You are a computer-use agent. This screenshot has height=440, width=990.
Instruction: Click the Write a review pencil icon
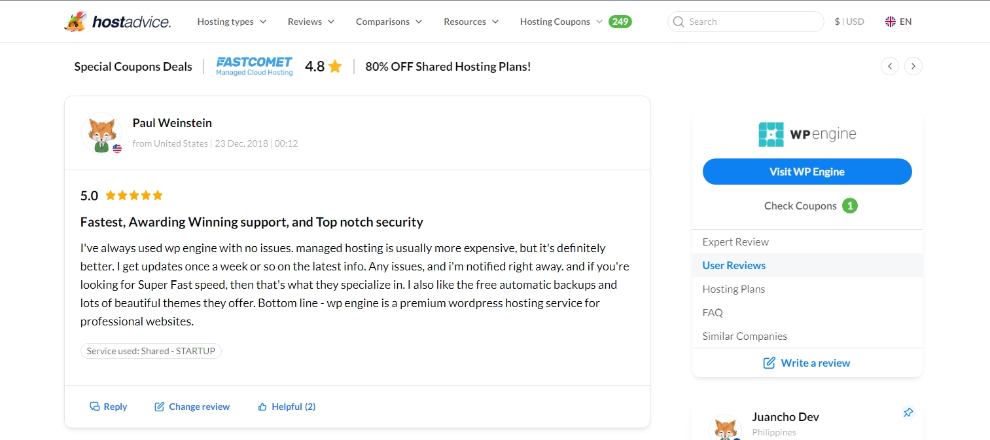point(769,363)
